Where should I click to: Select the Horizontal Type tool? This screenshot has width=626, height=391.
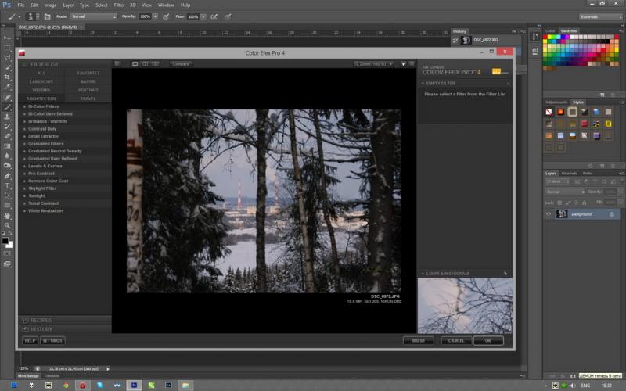7,186
